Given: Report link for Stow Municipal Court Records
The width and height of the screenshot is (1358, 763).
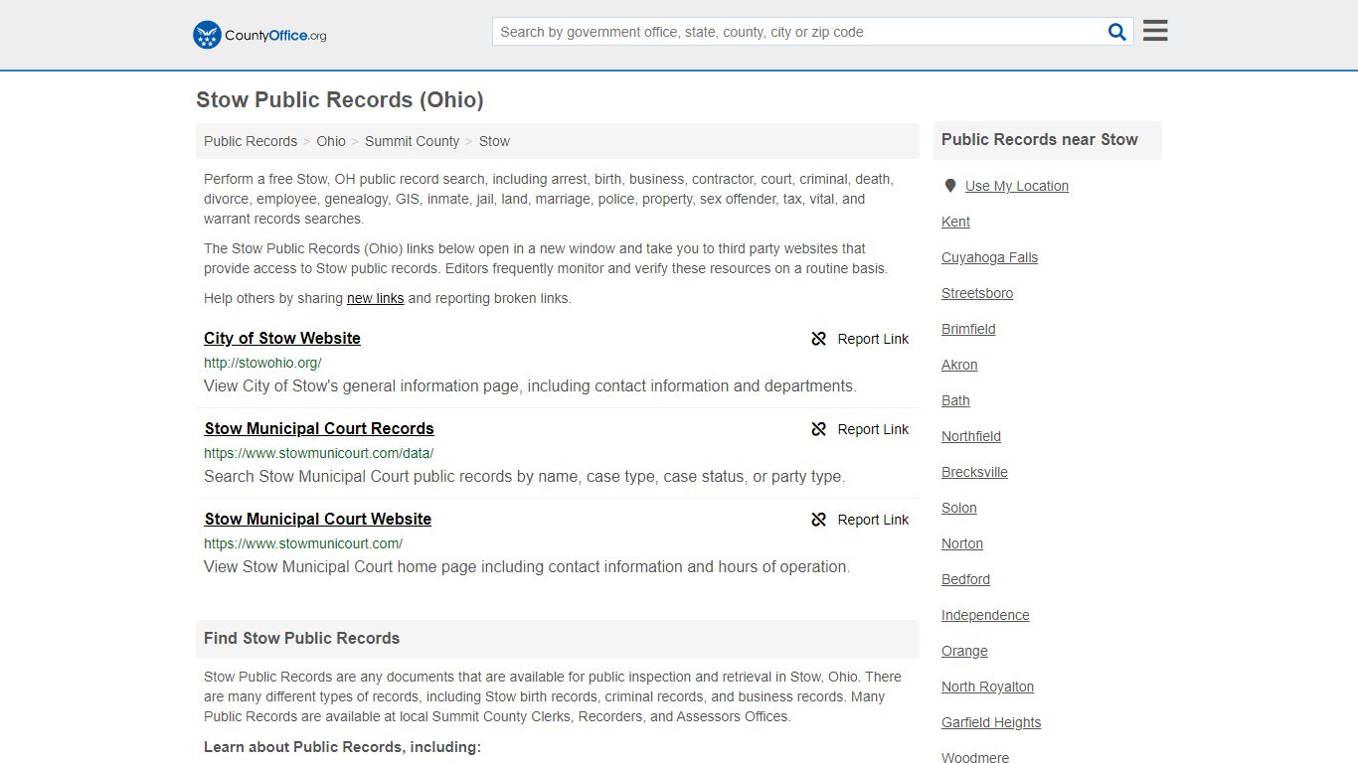Looking at the screenshot, I should tap(873, 429).
